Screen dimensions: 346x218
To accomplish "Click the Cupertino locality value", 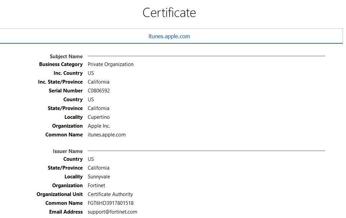I will (99, 117).
